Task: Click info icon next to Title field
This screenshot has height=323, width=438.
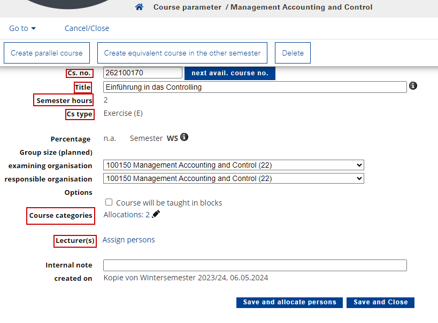Action: coord(413,85)
